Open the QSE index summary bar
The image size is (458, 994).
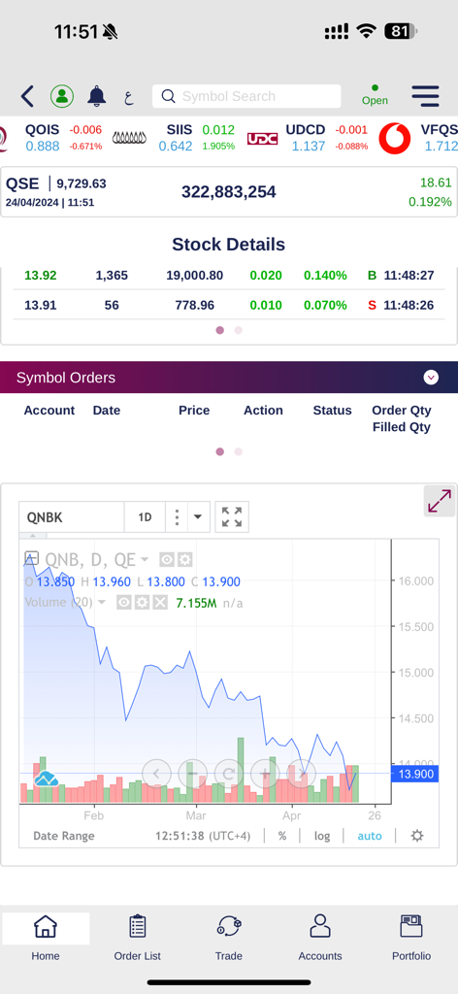pos(229,192)
